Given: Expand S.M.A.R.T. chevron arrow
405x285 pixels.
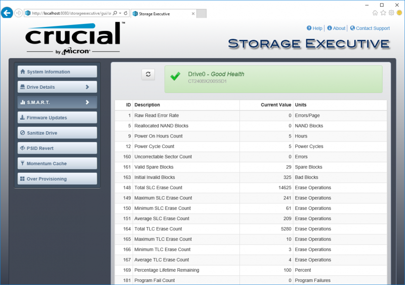Looking at the screenshot, I should (x=87, y=102).
